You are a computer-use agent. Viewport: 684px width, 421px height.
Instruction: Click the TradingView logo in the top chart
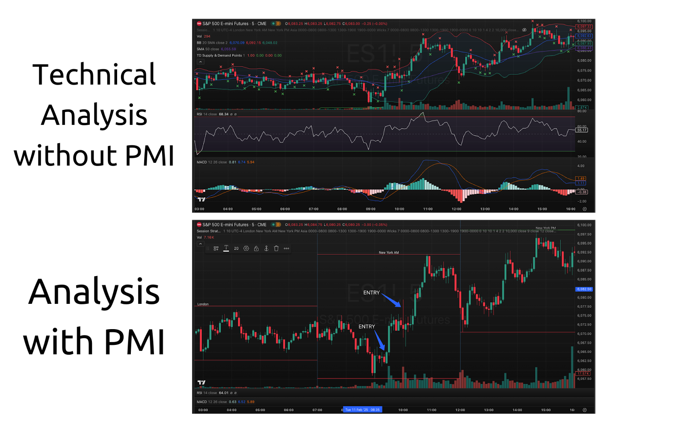pyautogui.click(x=201, y=199)
